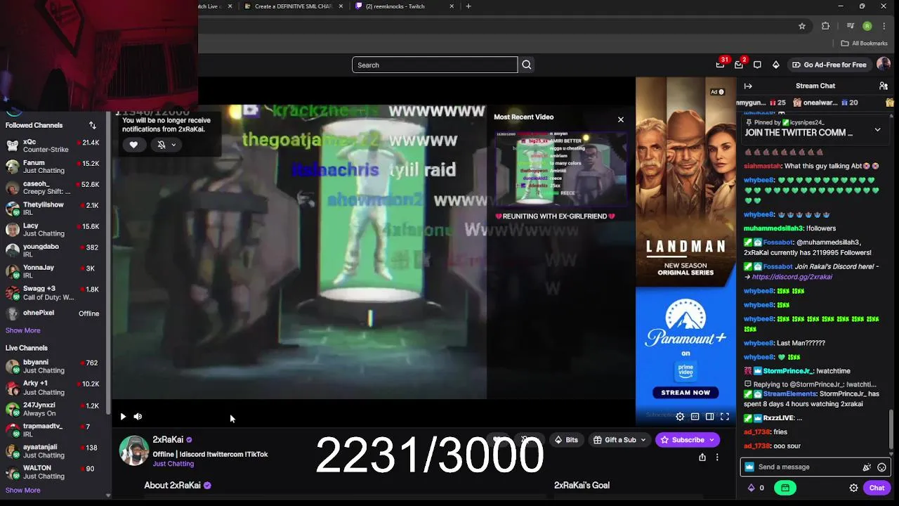Open the notifications inbox with badge 31
899x506 pixels.
pos(720,65)
